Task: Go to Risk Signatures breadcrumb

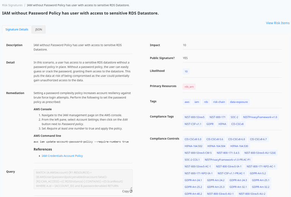Action: click(x=12, y=5)
